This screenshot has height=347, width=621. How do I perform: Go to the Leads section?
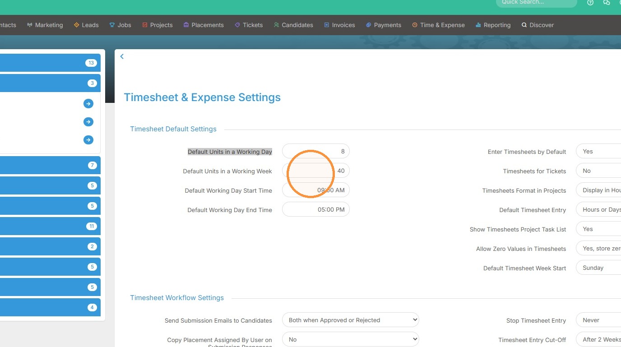coord(86,25)
